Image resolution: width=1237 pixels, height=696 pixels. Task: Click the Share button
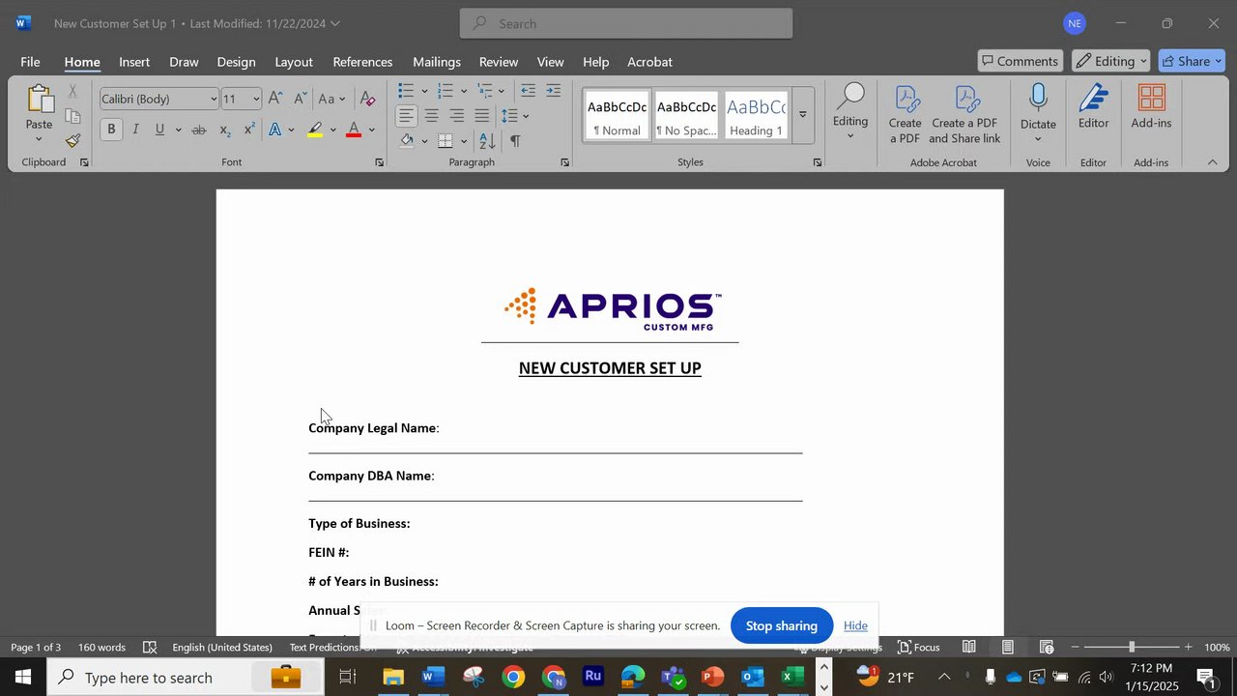pyautogui.click(x=1192, y=61)
